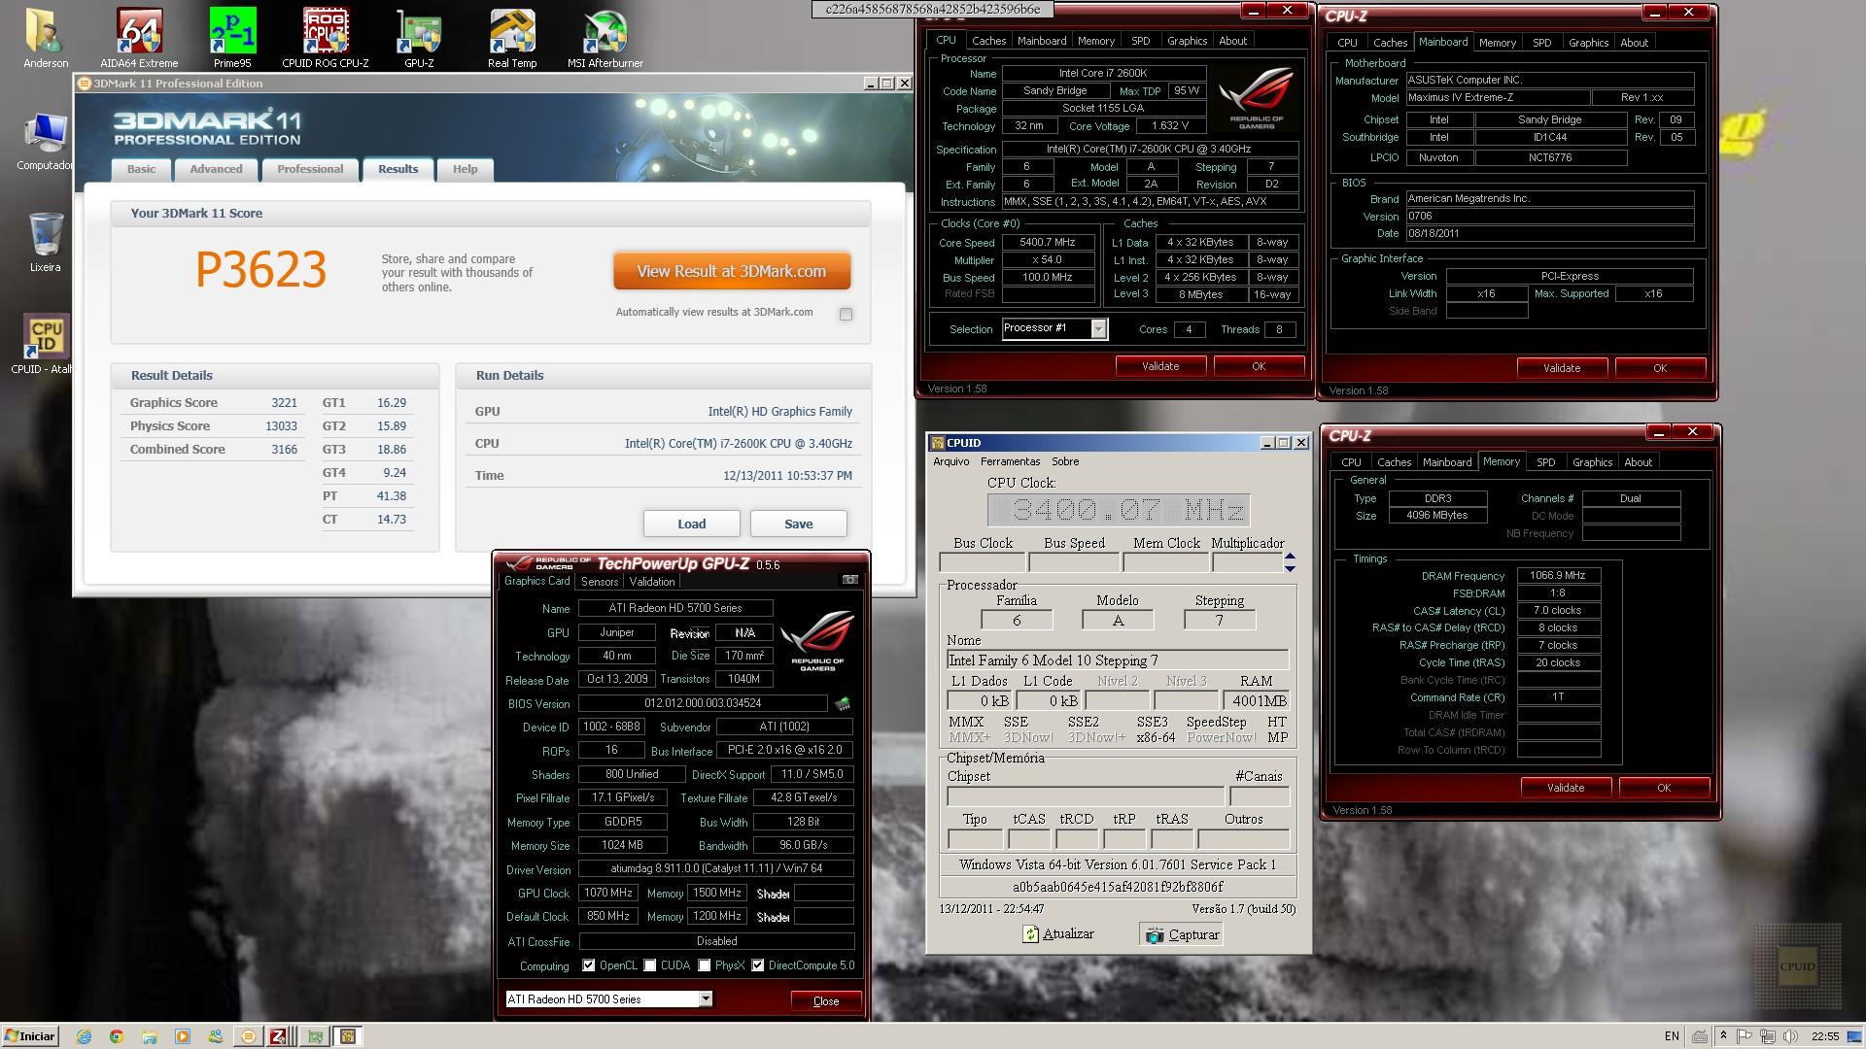Open the Iniciar start button
Viewport: 1866px width, 1049px height.
point(30,1036)
